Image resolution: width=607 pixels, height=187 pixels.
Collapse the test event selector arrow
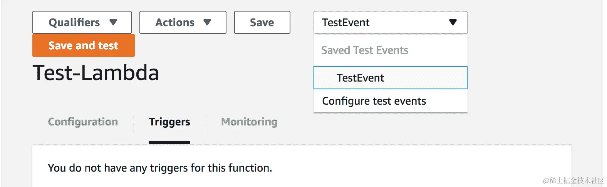click(453, 22)
